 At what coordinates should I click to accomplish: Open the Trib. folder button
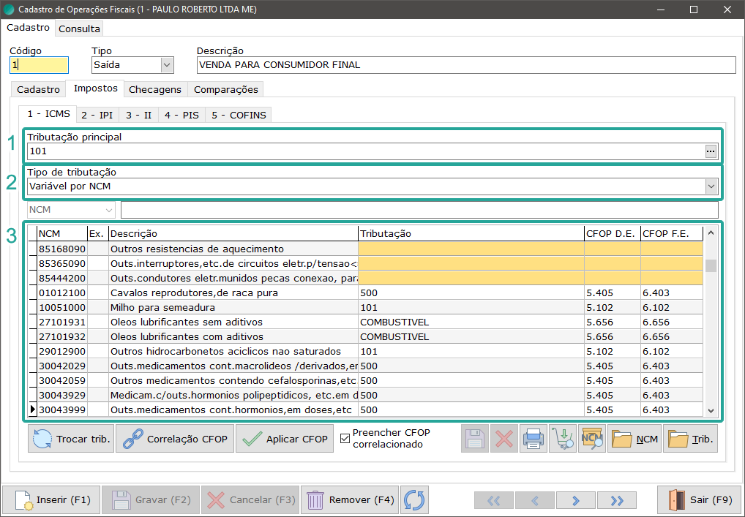click(x=690, y=439)
